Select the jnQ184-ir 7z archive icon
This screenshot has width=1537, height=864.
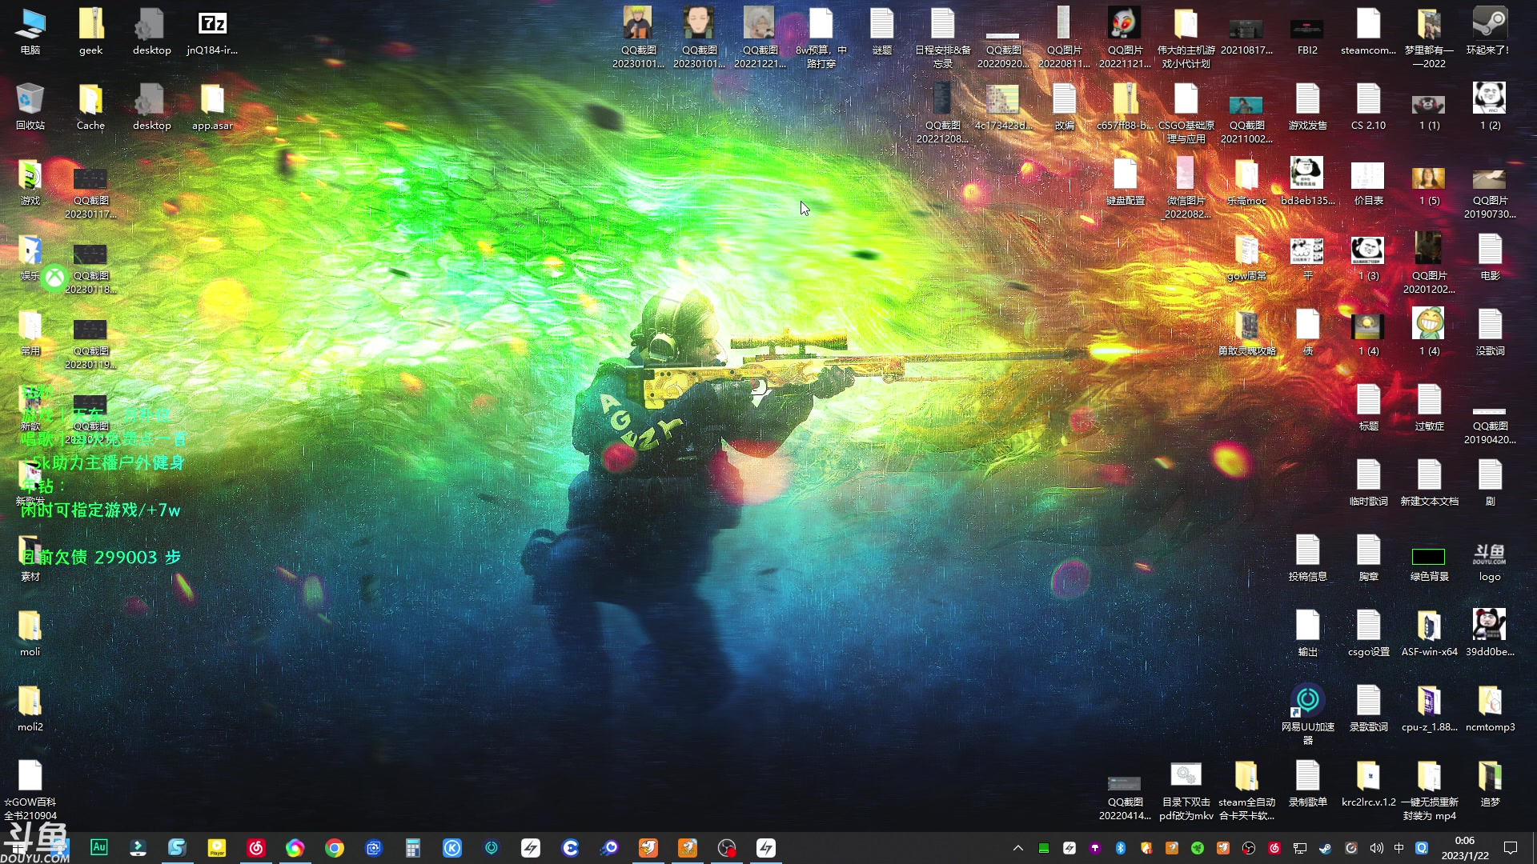coord(212,30)
